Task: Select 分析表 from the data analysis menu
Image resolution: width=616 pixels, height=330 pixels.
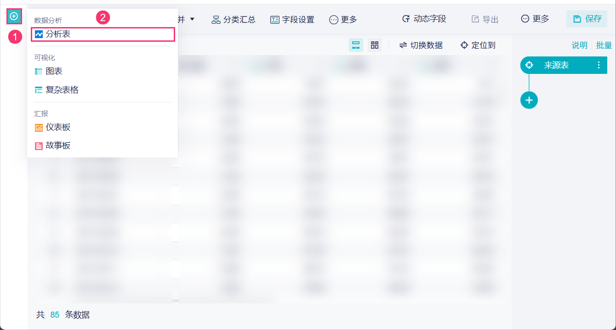Action: (x=55, y=34)
